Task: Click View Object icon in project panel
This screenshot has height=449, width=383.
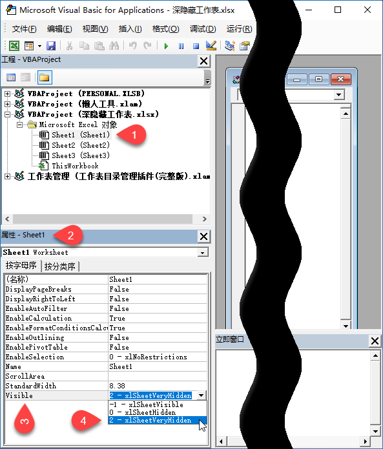Action: click(26, 77)
